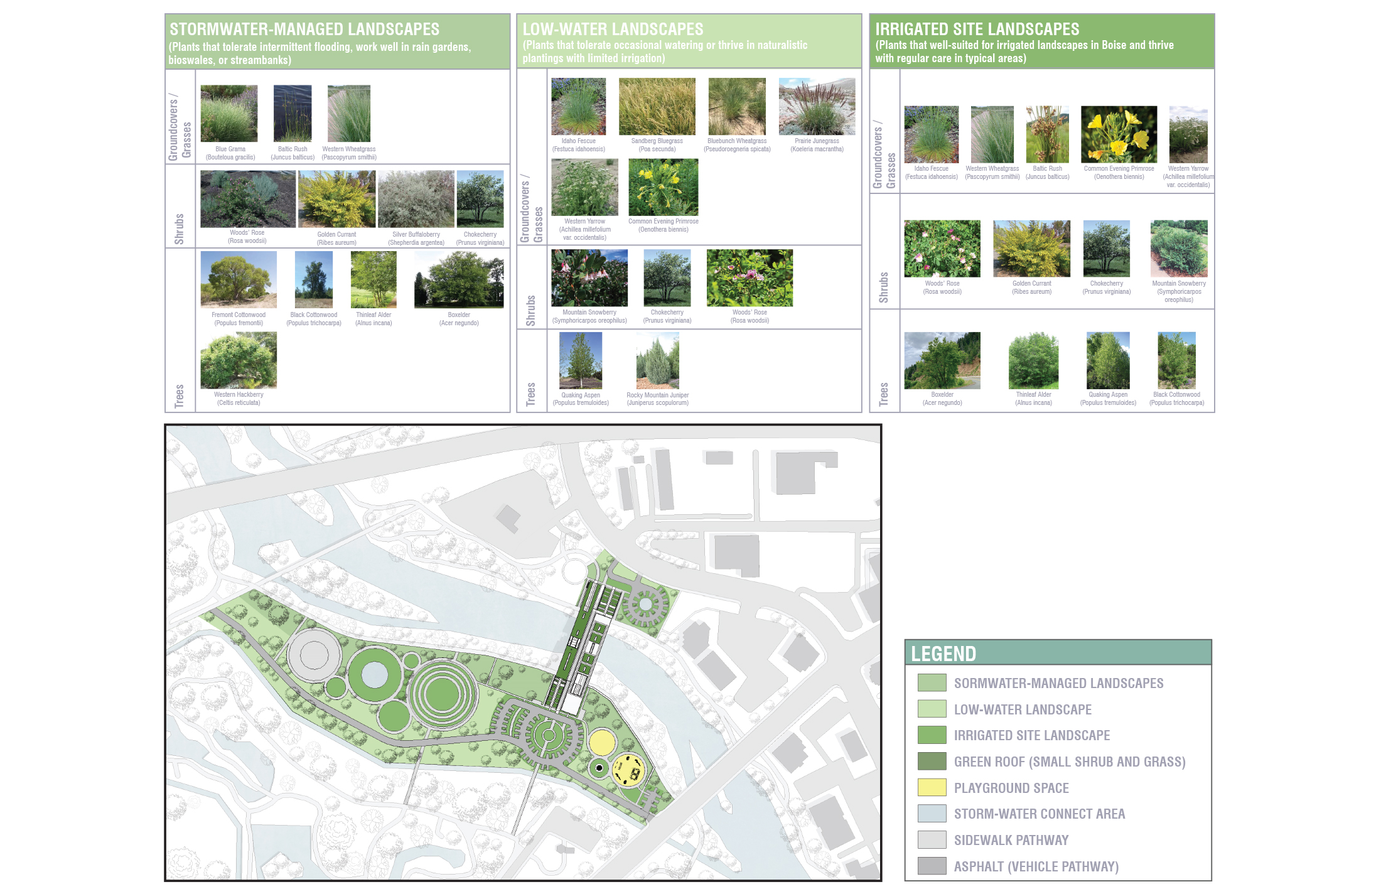Image resolution: width=1381 pixels, height=894 pixels.
Task: Select the Sidewalk Pathway legend label
Action: pos(1011,840)
